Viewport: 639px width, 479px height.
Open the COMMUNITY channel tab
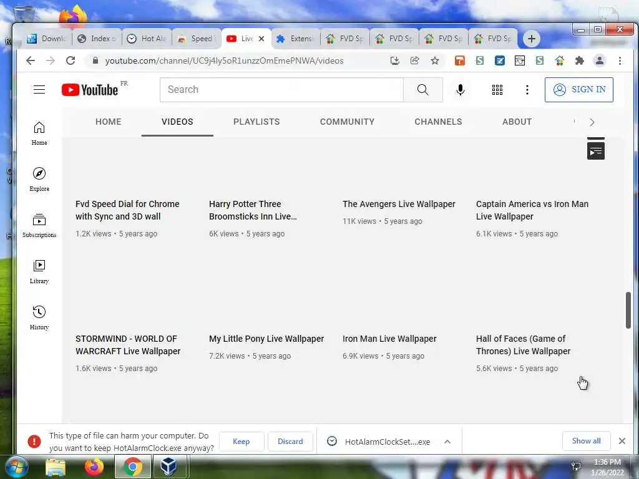[x=347, y=122]
